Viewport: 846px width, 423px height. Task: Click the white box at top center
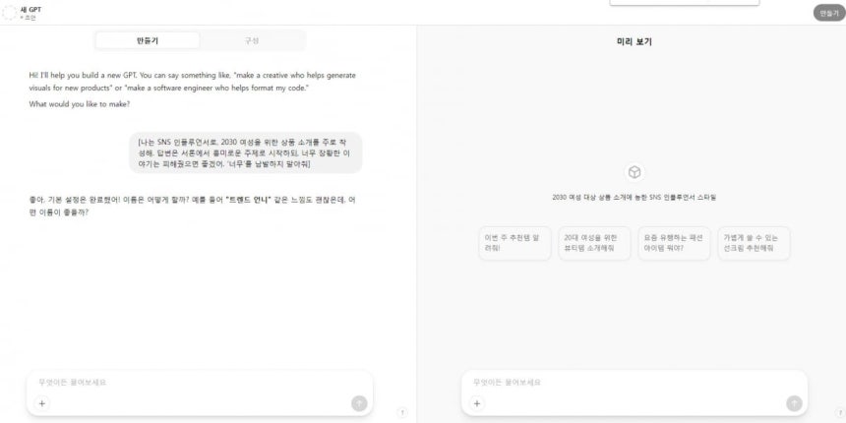(684, 3)
